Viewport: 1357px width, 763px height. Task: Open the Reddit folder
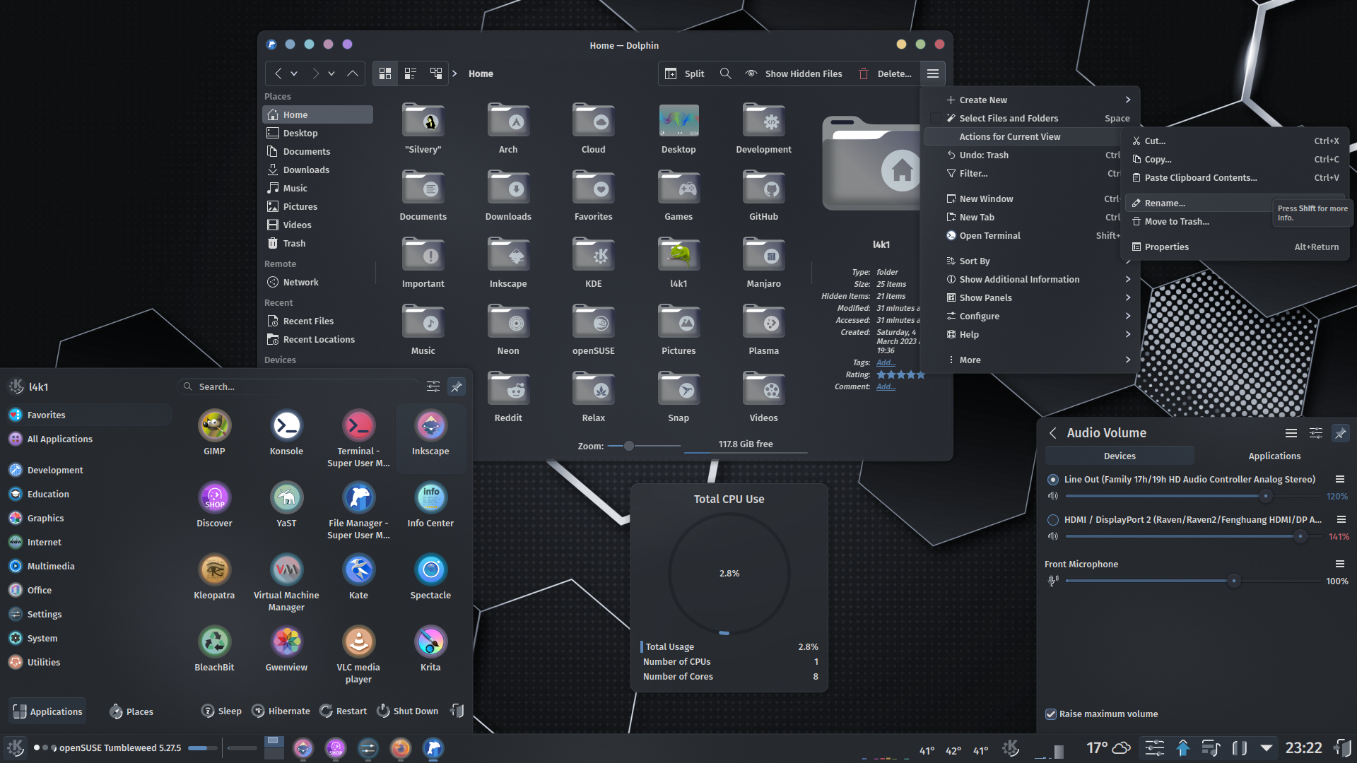pos(508,397)
